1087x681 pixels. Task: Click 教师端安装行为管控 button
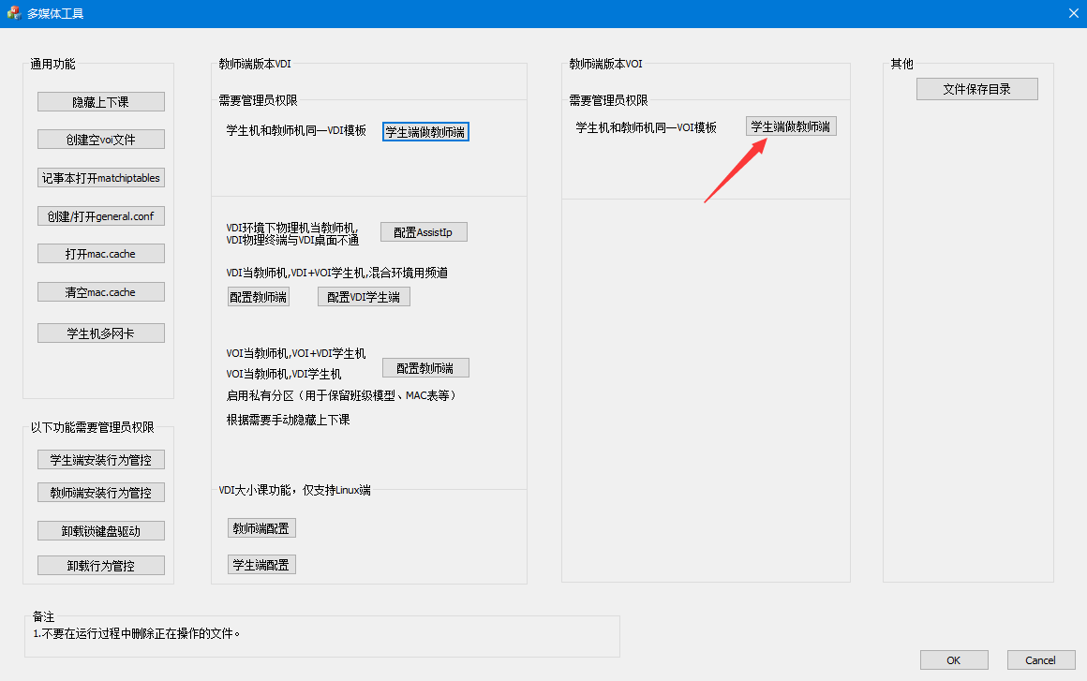[x=101, y=493]
